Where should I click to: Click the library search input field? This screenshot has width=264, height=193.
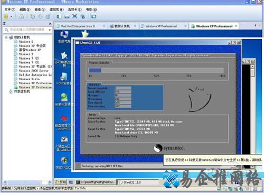[x=28, y=30]
